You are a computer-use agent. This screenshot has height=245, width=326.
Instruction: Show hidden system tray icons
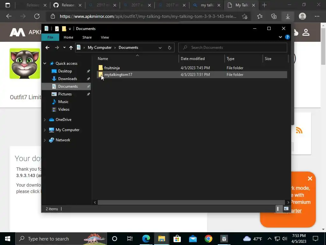click(269, 239)
